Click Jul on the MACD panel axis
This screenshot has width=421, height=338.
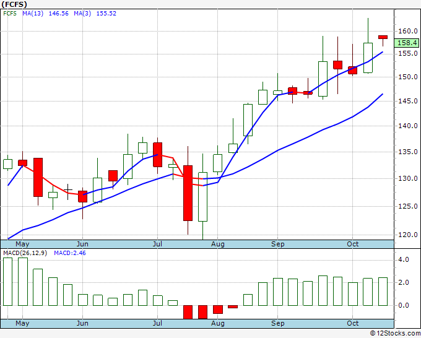[x=157, y=323]
